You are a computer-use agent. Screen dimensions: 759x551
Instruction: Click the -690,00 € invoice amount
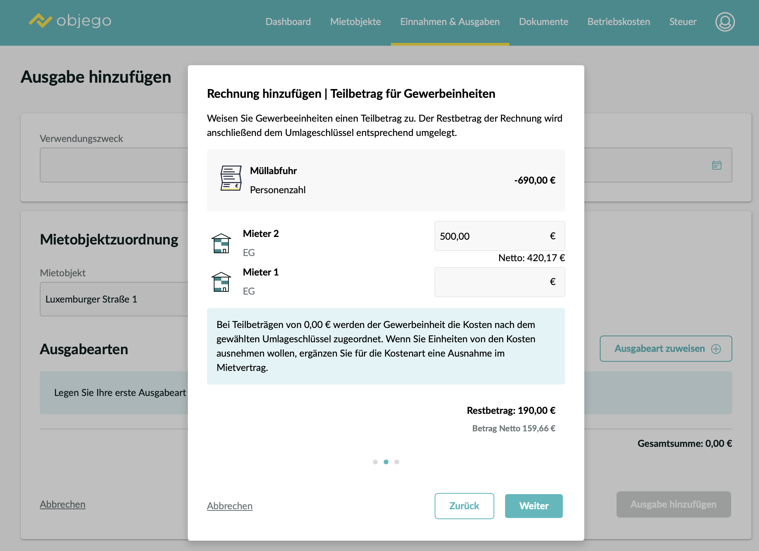point(535,180)
